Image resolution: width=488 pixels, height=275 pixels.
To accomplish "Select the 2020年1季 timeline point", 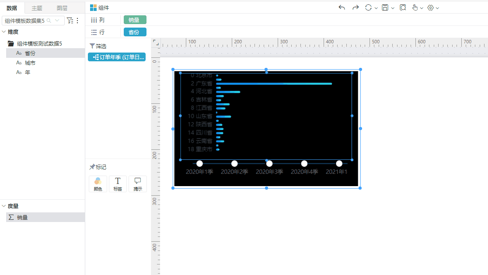I will coord(199,163).
